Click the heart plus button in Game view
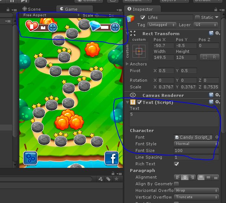Viewport: 226px width, 203px height. point(53,27)
